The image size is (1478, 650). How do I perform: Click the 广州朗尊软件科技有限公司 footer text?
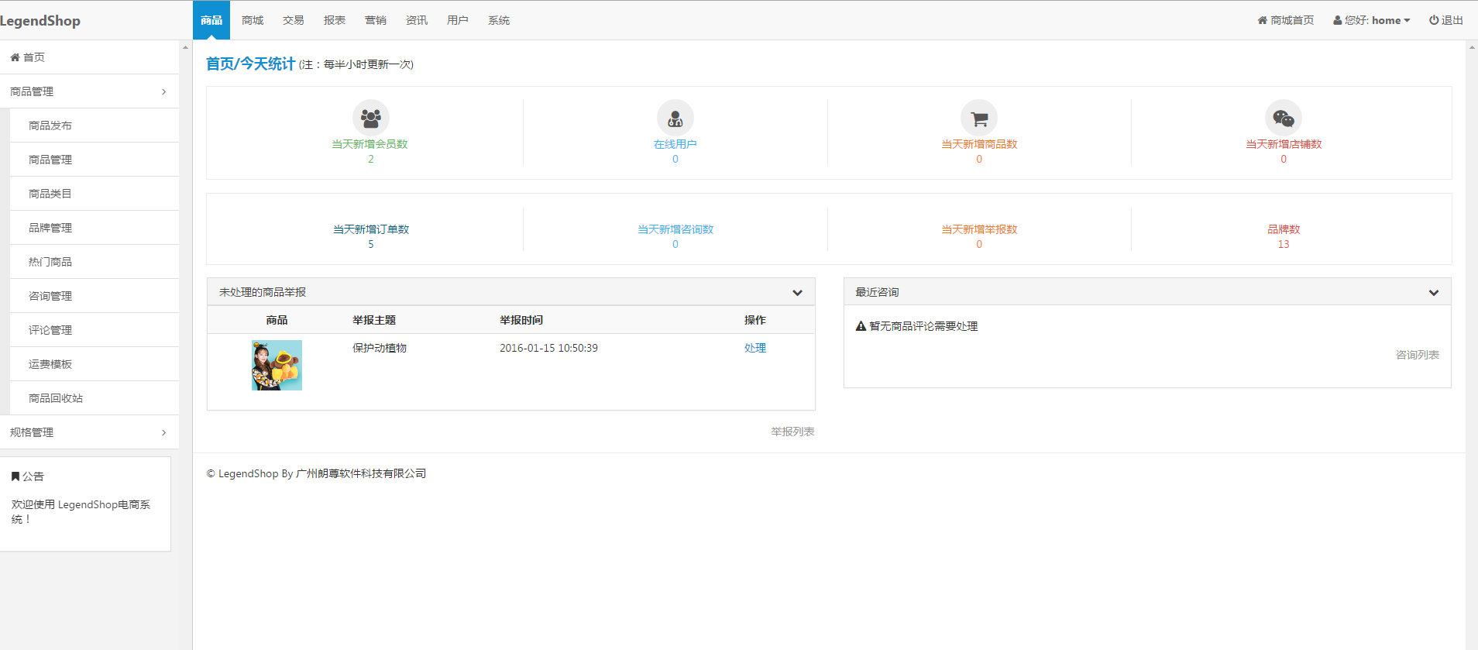pyautogui.click(x=361, y=473)
